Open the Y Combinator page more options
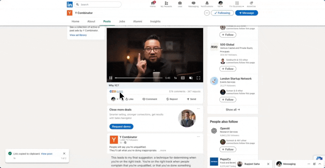Viewport: 325px width, 168px height. point(207,13)
